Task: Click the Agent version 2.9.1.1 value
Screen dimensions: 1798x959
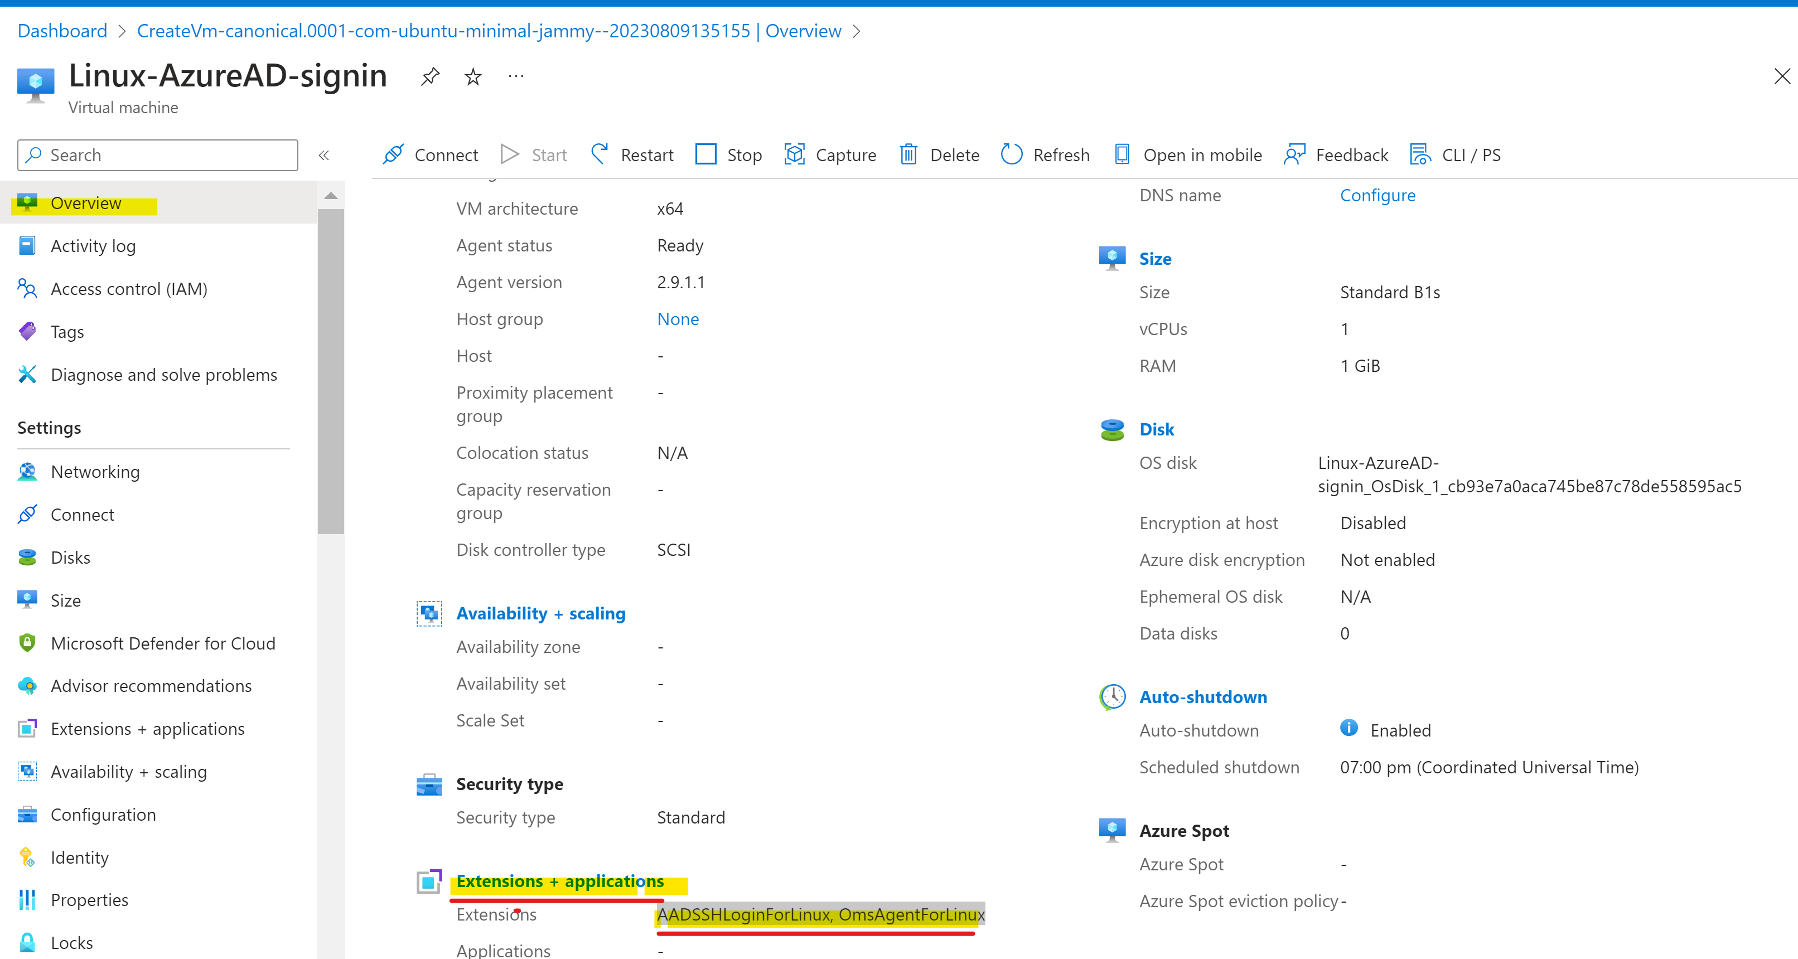Action: pos(680,282)
